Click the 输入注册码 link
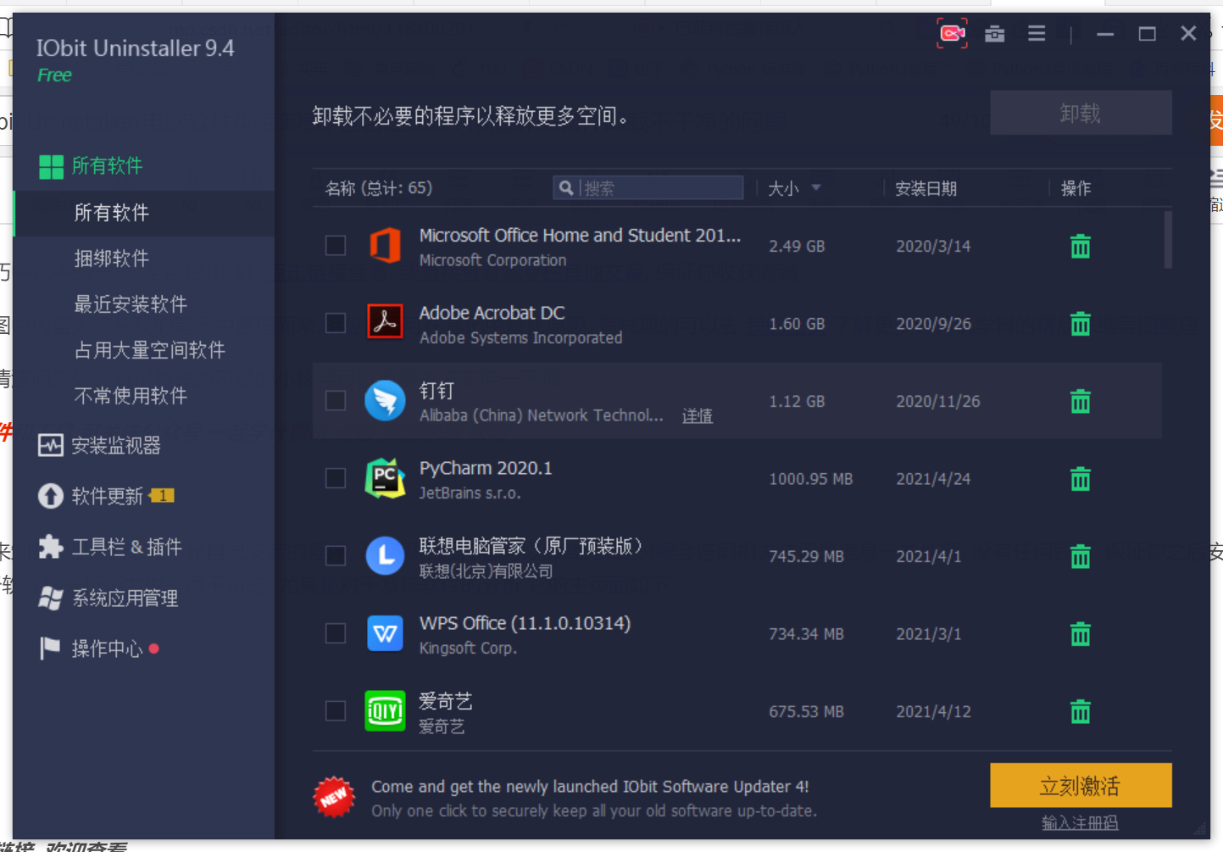The height and width of the screenshot is (852, 1223). [x=1080, y=823]
